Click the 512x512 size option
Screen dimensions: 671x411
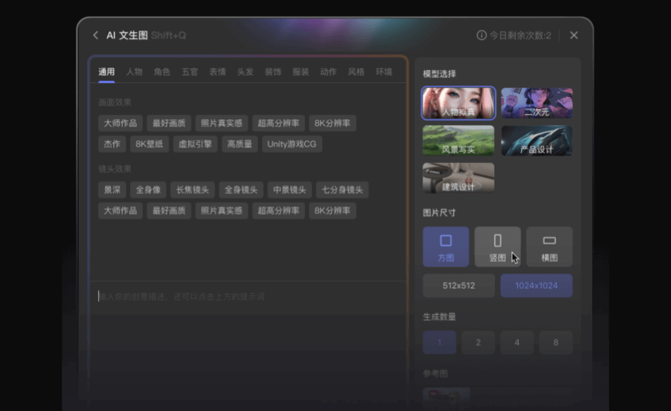click(458, 285)
